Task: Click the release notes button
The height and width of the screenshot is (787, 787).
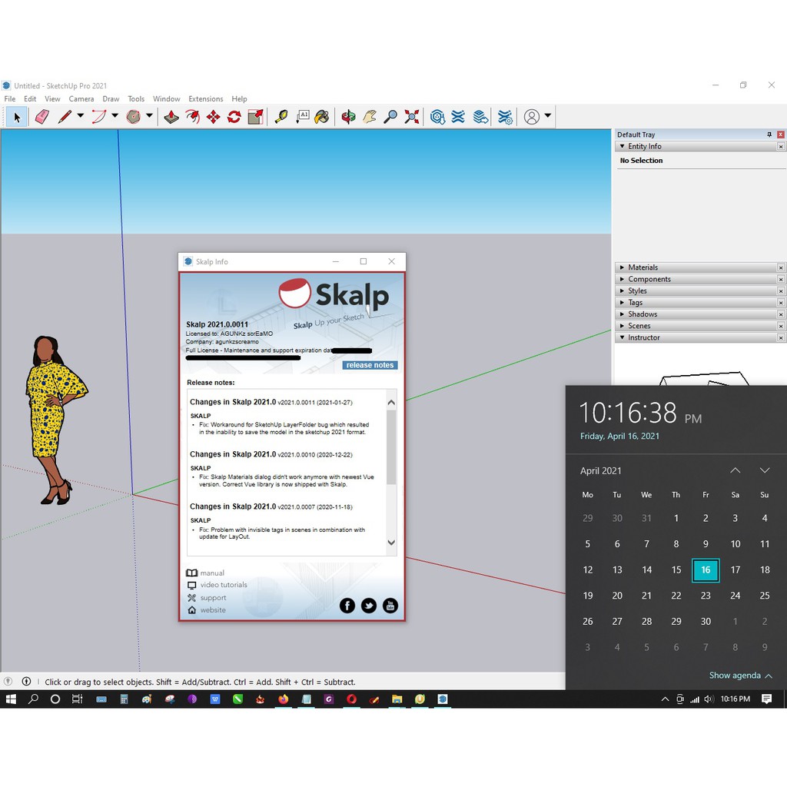Action: 370,365
